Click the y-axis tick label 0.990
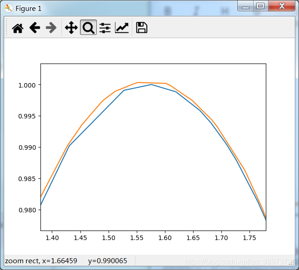The image size is (299, 270). (27, 147)
